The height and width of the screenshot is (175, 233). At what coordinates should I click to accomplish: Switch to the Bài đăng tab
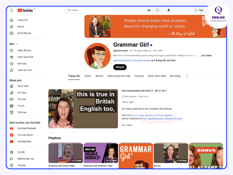click(x=175, y=76)
